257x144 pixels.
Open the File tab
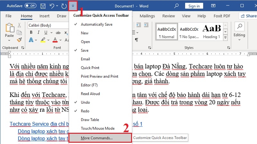(8, 16)
